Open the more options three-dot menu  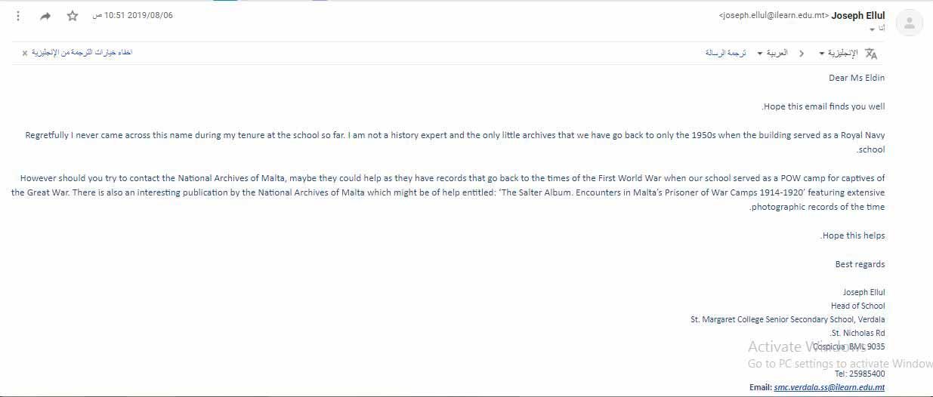(18, 16)
